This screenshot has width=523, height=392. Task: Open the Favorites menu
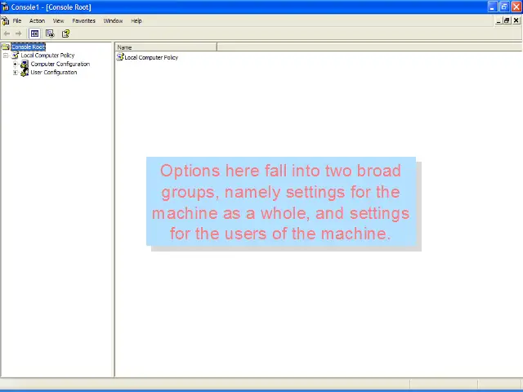pyautogui.click(x=83, y=20)
